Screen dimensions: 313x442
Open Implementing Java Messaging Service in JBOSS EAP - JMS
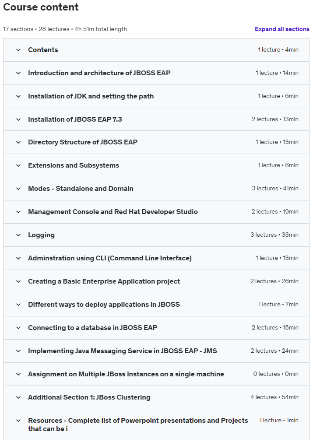pyautogui.click(x=123, y=351)
